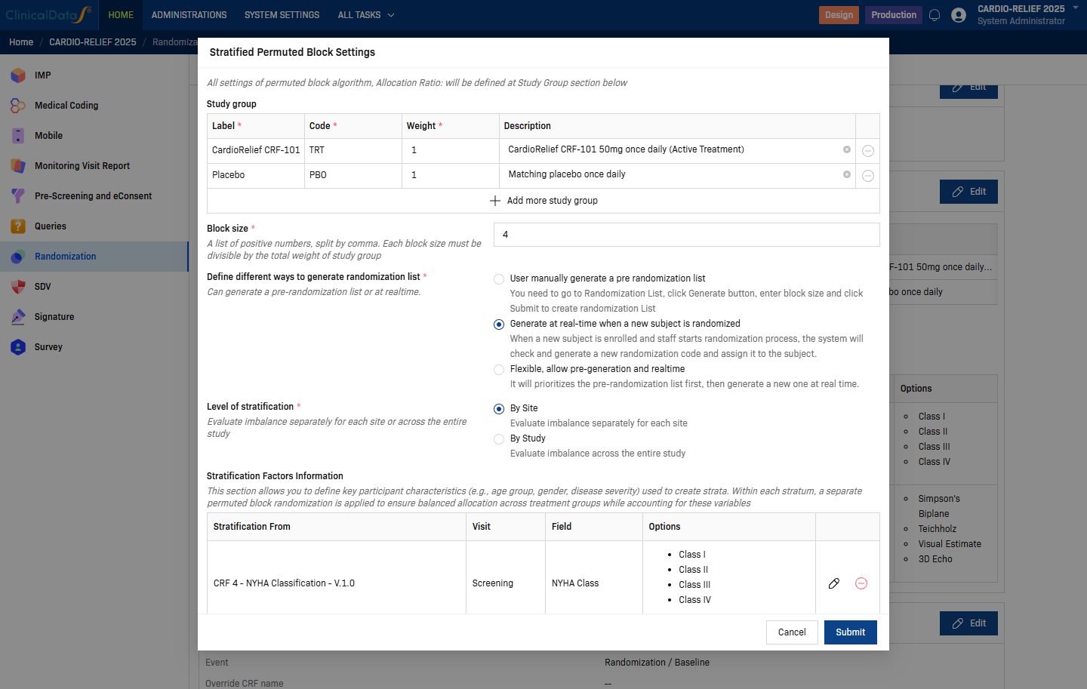Viewport: 1087px width, 689px height.
Task: Open Monitoring Visit Report icon
Action: [18, 166]
